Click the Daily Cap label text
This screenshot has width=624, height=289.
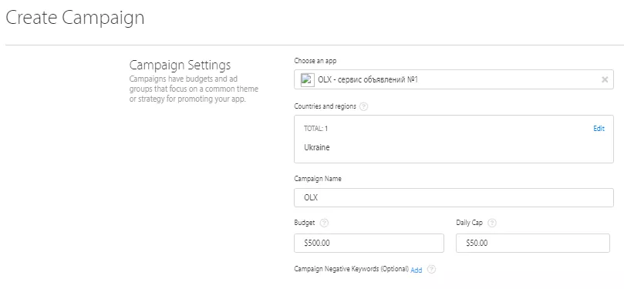tap(469, 223)
